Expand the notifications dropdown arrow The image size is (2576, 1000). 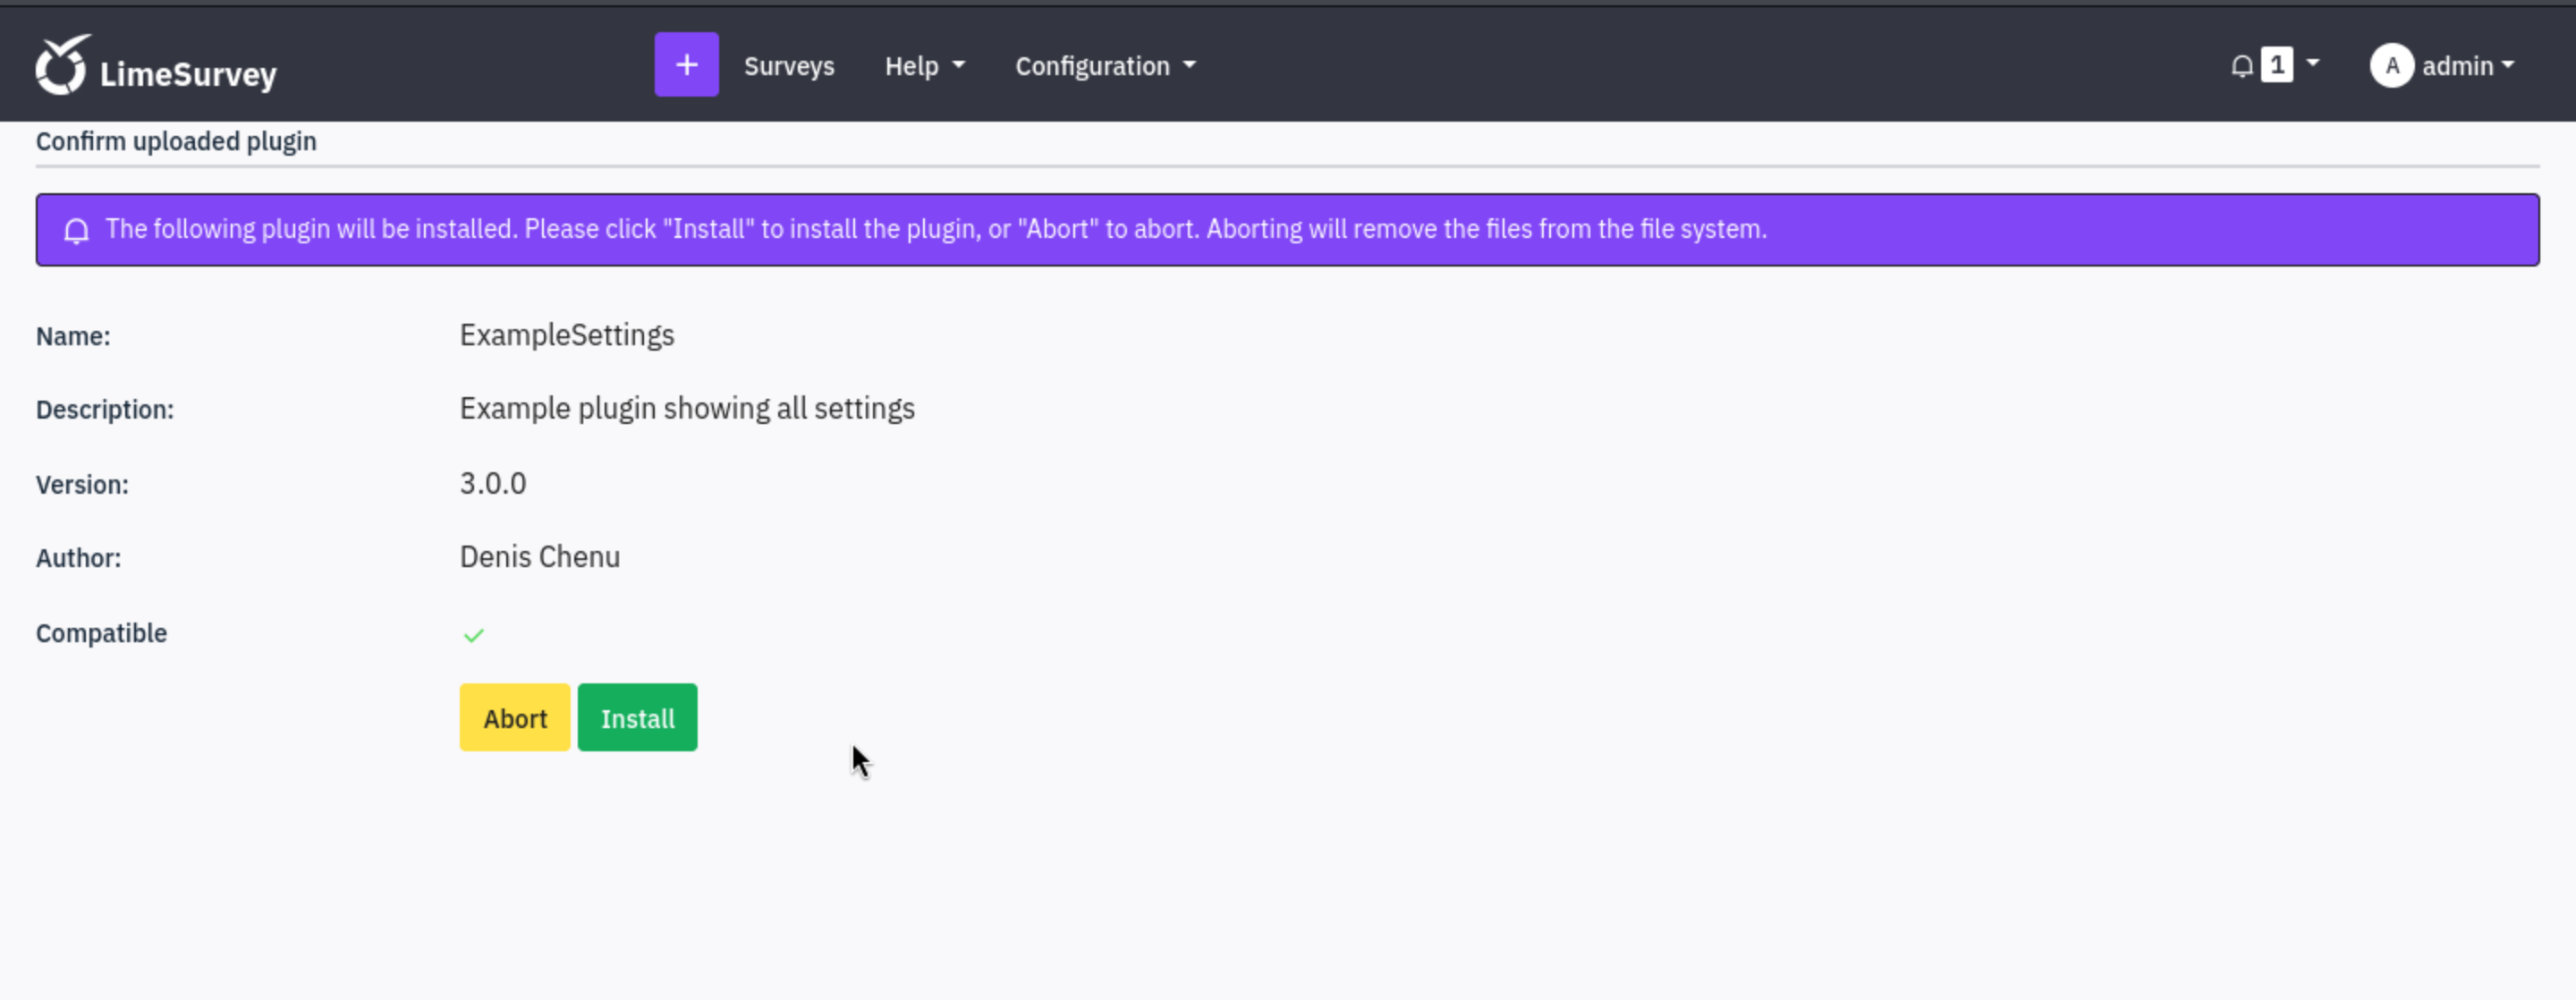[x=2312, y=63]
